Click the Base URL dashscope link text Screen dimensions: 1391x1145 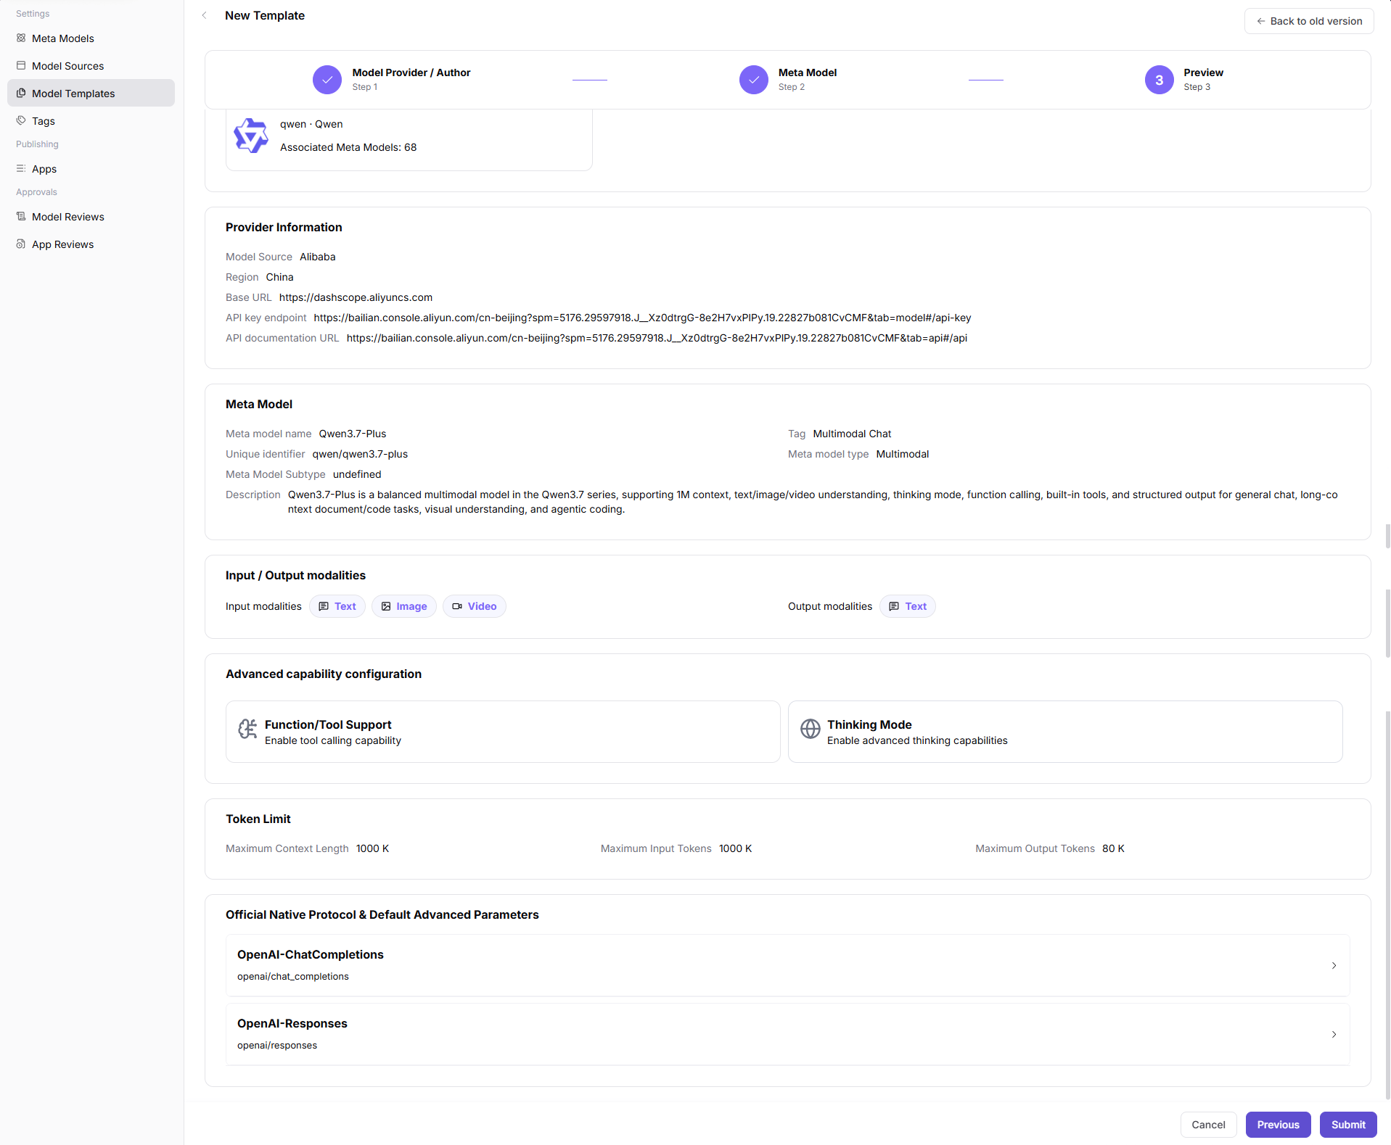pos(356,297)
